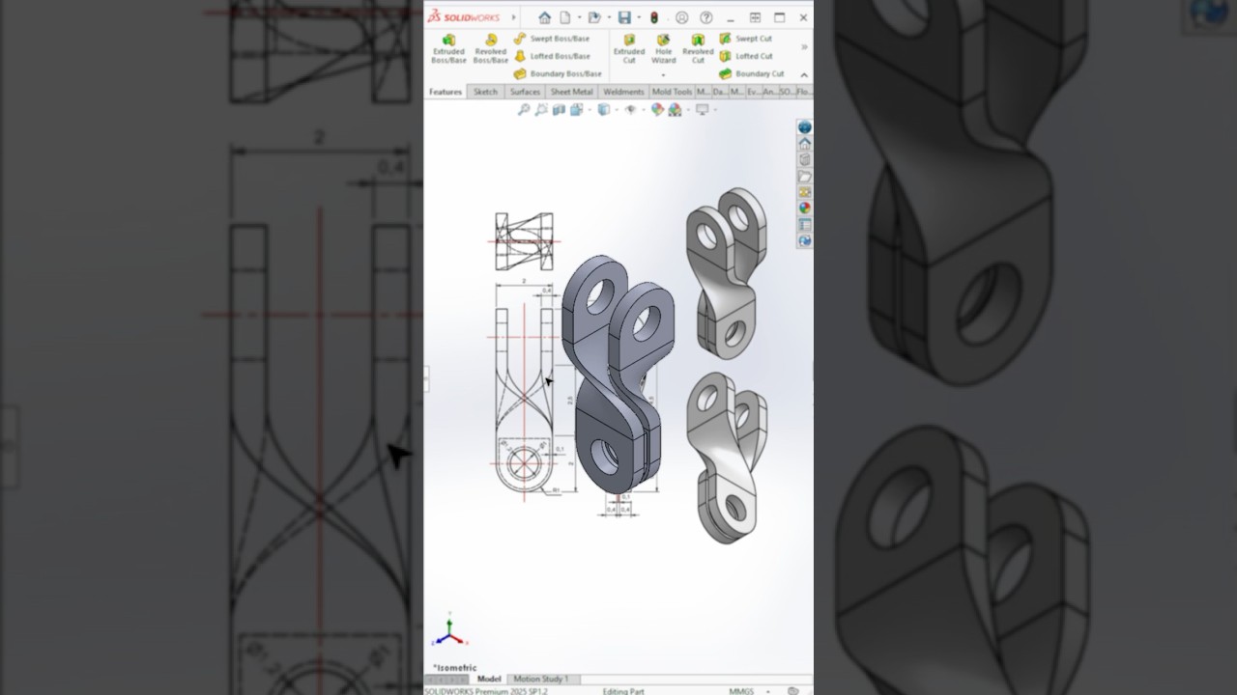Switch to the Features tab
The width and height of the screenshot is (1237, 695).
446,92
